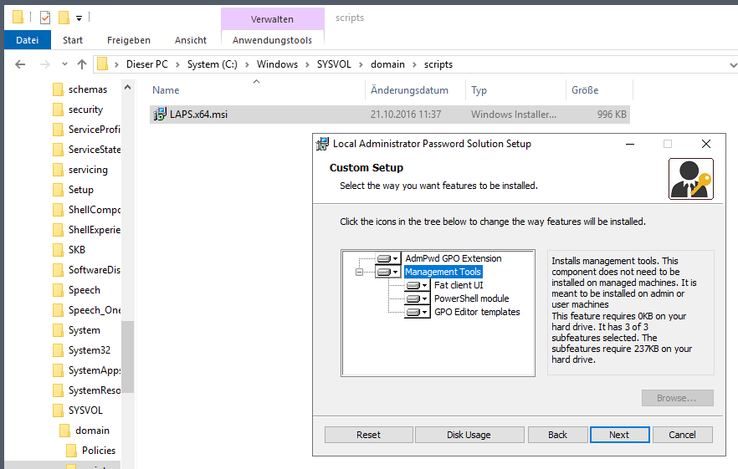The image size is (738, 469).
Task: Click the forward navigation arrow
Action: [44, 64]
